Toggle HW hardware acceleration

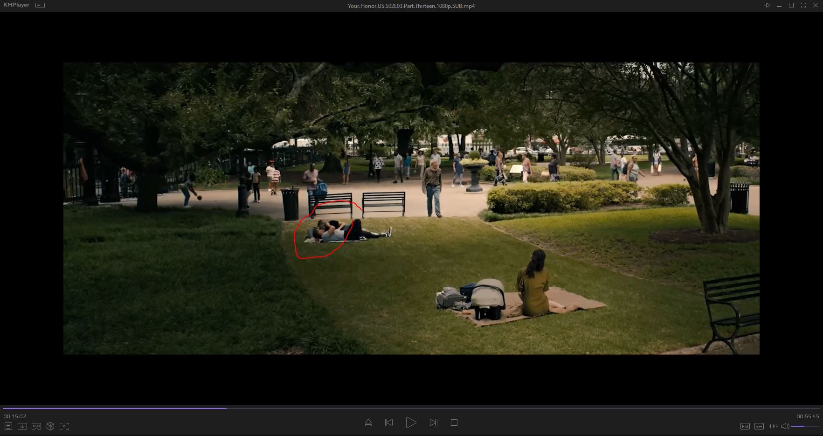745,426
